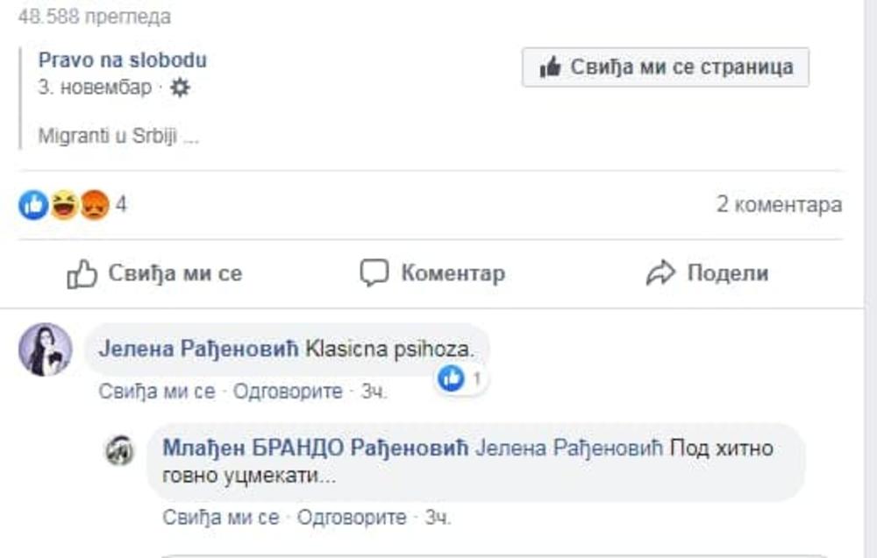Viewport: 877px width, 558px height.
Task: Open the 3. новембар post date link
Action: [x=95, y=88]
